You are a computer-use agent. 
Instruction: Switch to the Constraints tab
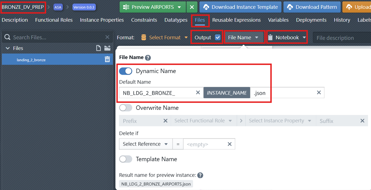(x=144, y=20)
